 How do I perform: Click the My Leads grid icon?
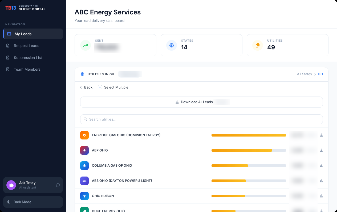pyautogui.click(x=9, y=34)
